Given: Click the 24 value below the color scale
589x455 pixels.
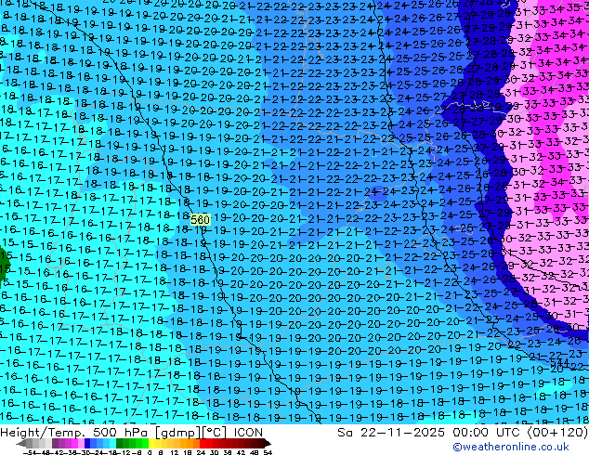Looking at the screenshot, I should coord(201,452).
